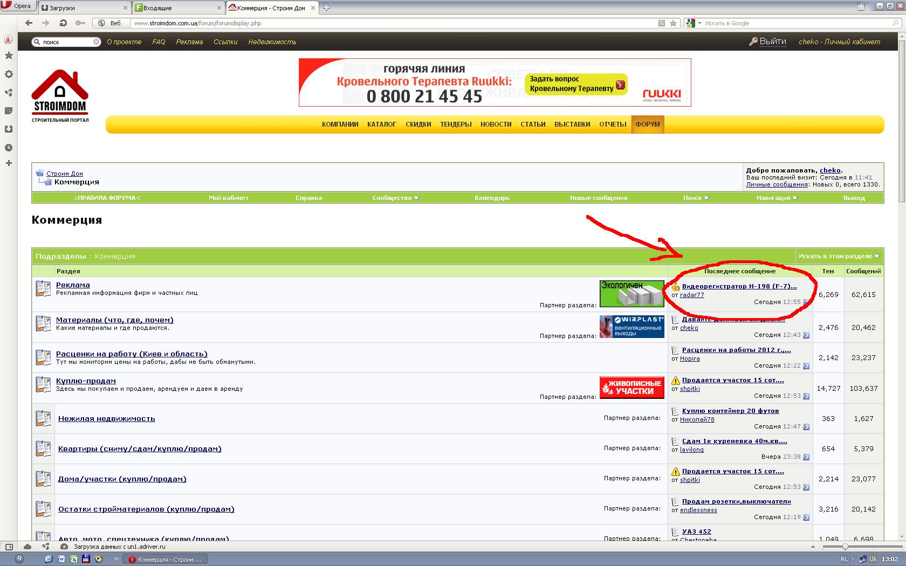906x566 pixels.
Task: Go to last post arrow for Реклама row
Action: click(x=806, y=302)
